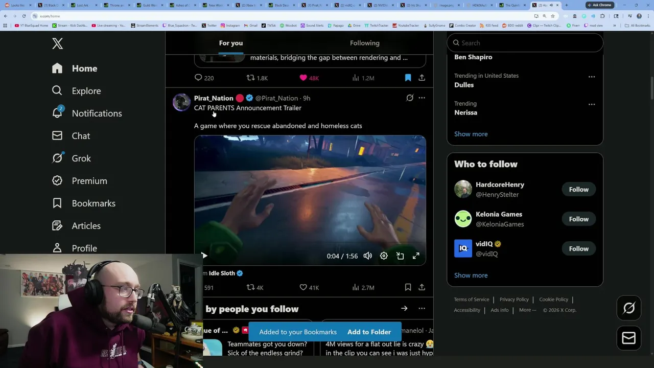Show more trending topics
The height and width of the screenshot is (368, 654).
point(471,134)
